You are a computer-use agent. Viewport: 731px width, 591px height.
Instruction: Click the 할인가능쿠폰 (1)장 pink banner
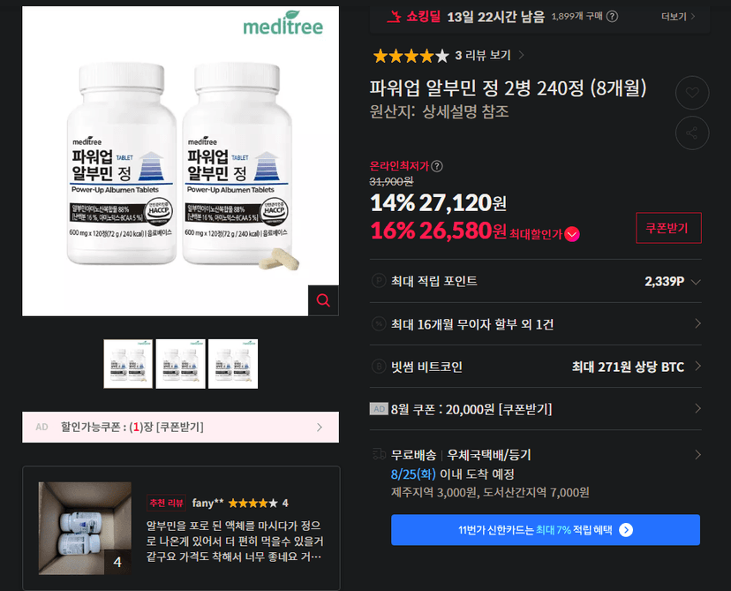coord(180,427)
